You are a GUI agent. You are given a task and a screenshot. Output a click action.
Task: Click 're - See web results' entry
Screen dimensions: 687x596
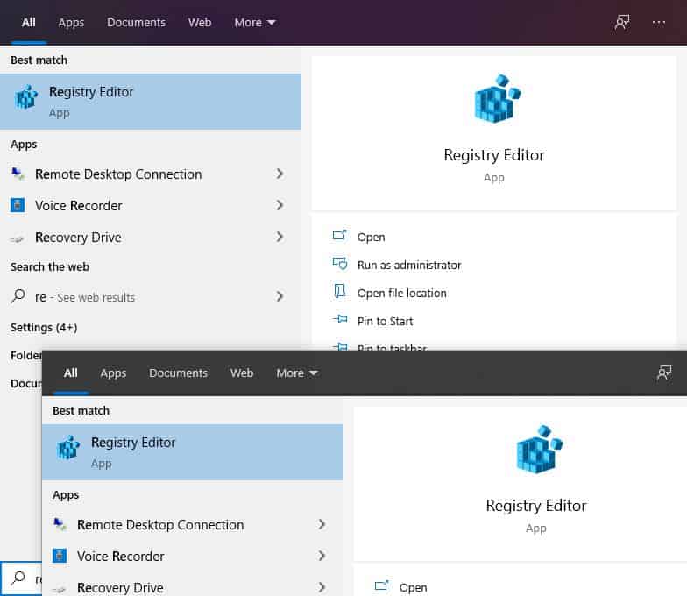[151, 297]
